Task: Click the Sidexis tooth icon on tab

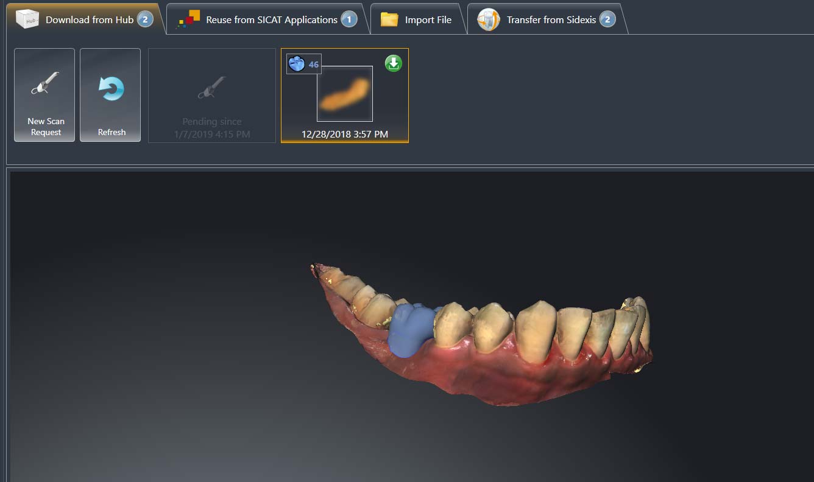Action: pos(489,19)
